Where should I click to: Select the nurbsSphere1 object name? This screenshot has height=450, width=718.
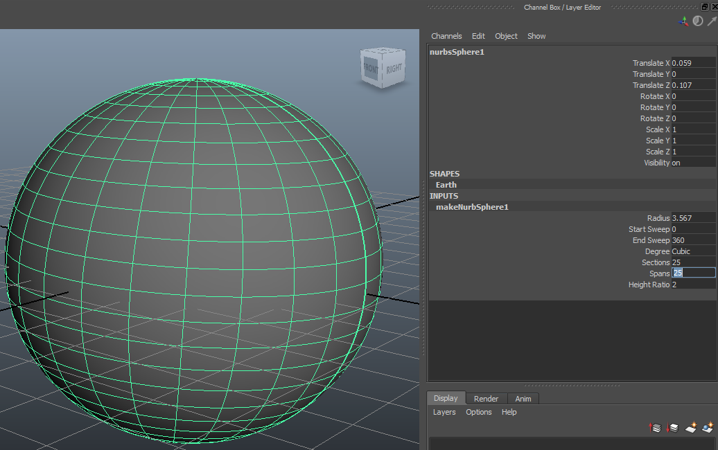point(457,52)
